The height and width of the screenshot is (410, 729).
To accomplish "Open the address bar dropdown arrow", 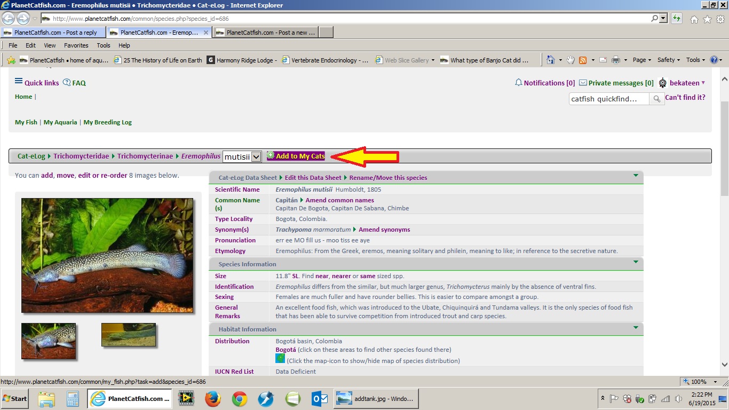I will pos(663,18).
